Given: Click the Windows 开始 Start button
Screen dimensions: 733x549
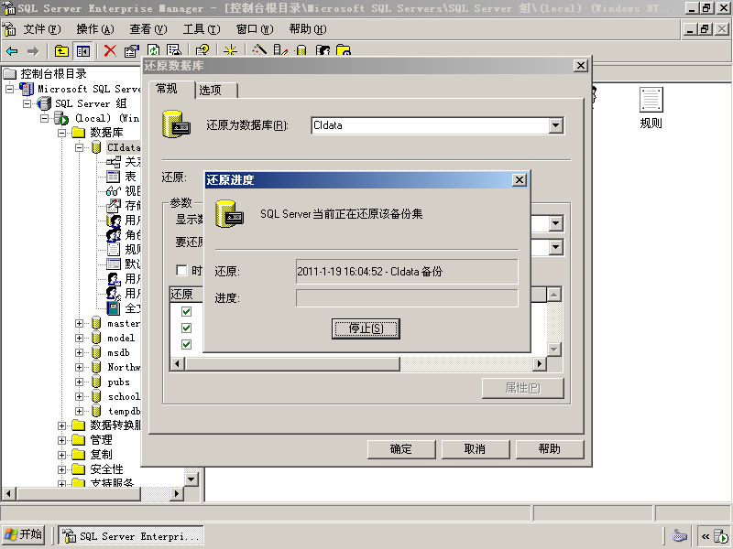Looking at the screenshot, I should pos(24,535).
